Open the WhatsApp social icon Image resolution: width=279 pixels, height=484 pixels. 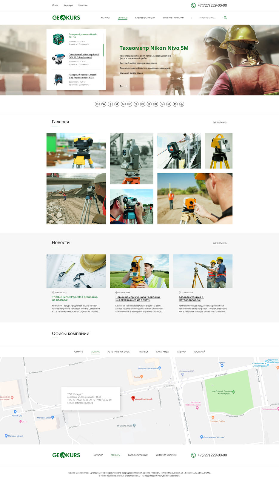(162, 104)
